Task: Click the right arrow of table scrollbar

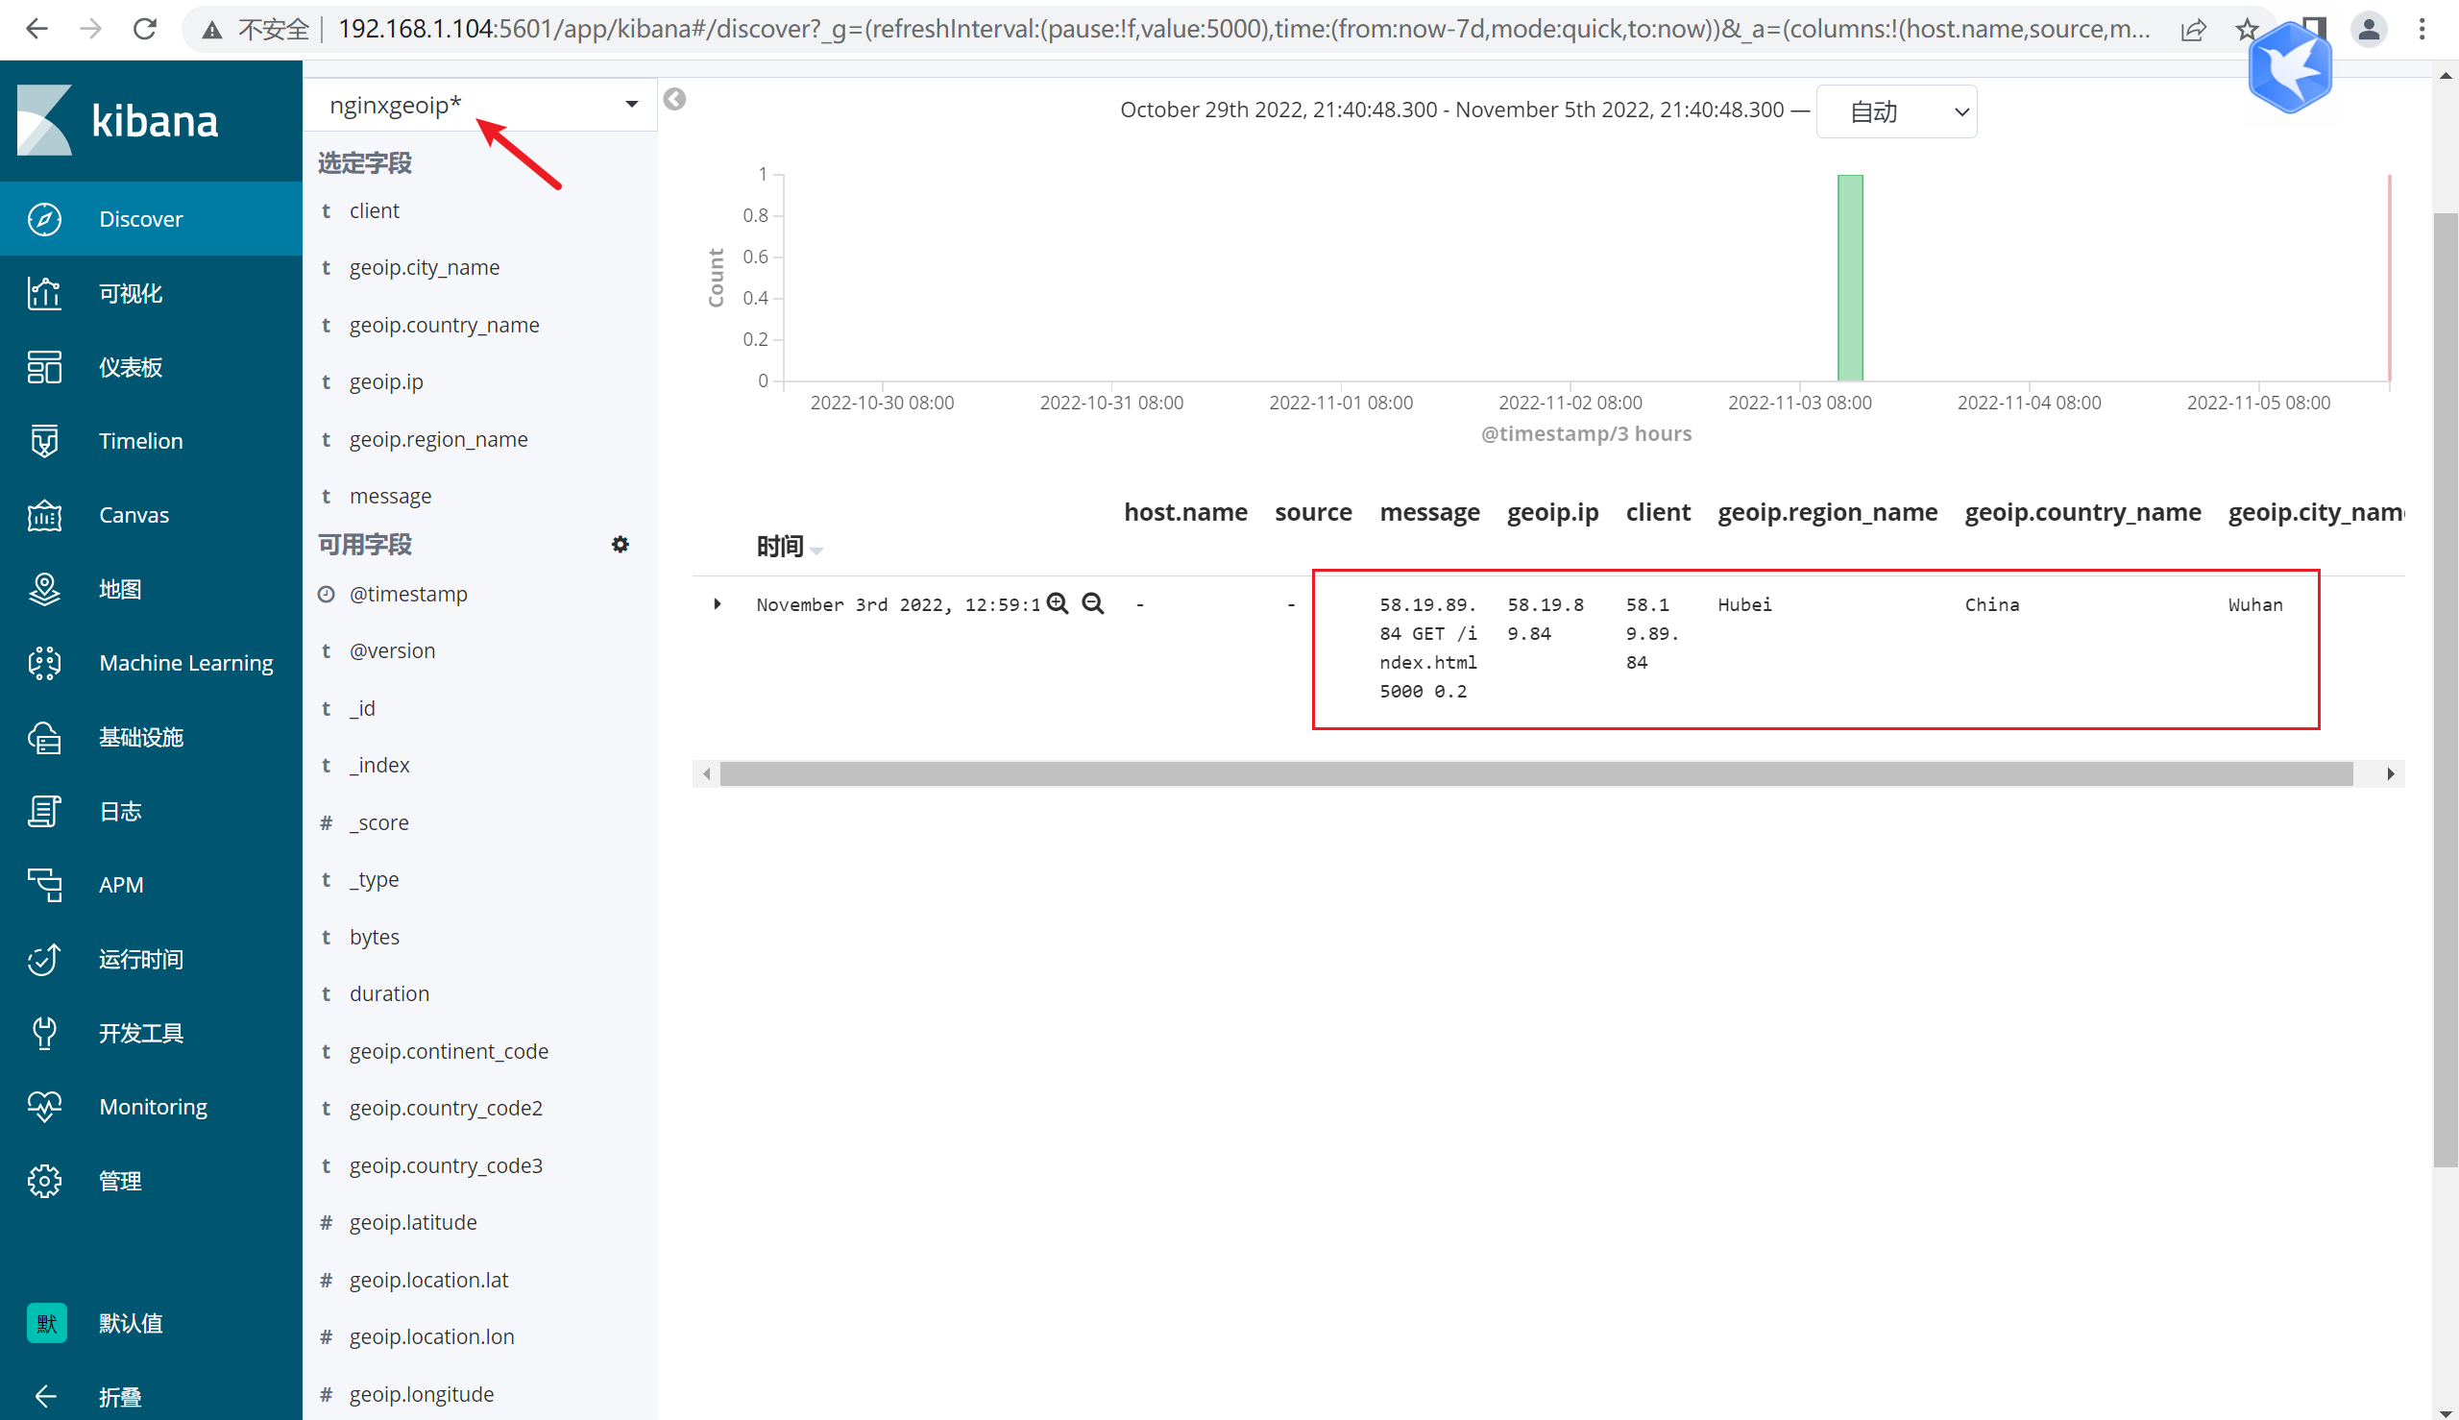Action: (2390, 773)
